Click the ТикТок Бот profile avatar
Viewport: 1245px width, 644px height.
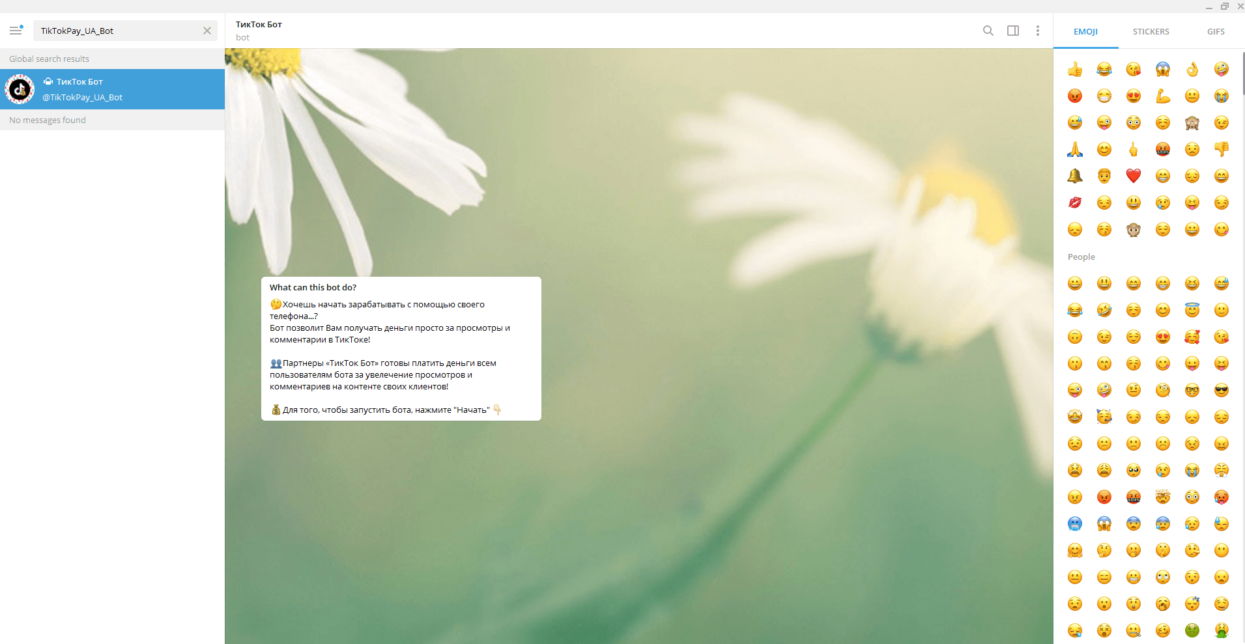point(20,89)
